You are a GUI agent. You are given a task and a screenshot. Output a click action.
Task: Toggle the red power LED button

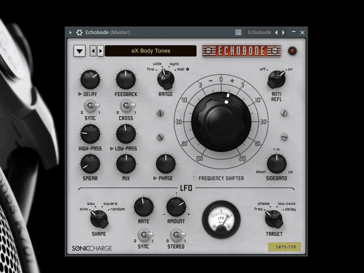[x=292, y=51]
